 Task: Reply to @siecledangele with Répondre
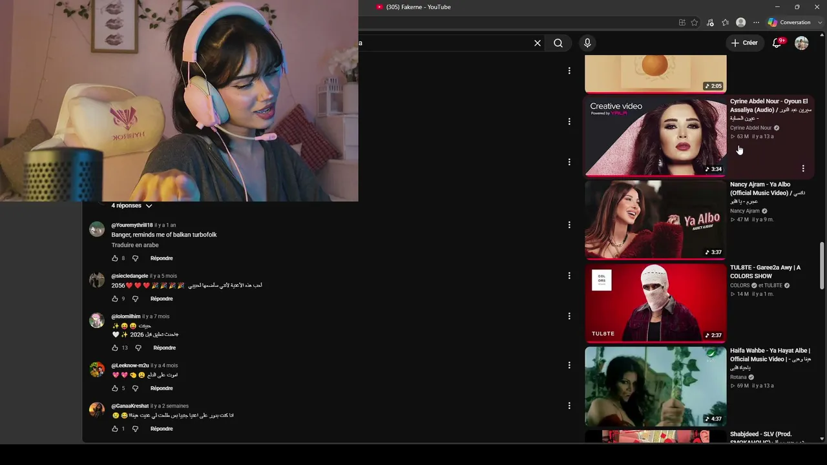click(x=162, y=299)
